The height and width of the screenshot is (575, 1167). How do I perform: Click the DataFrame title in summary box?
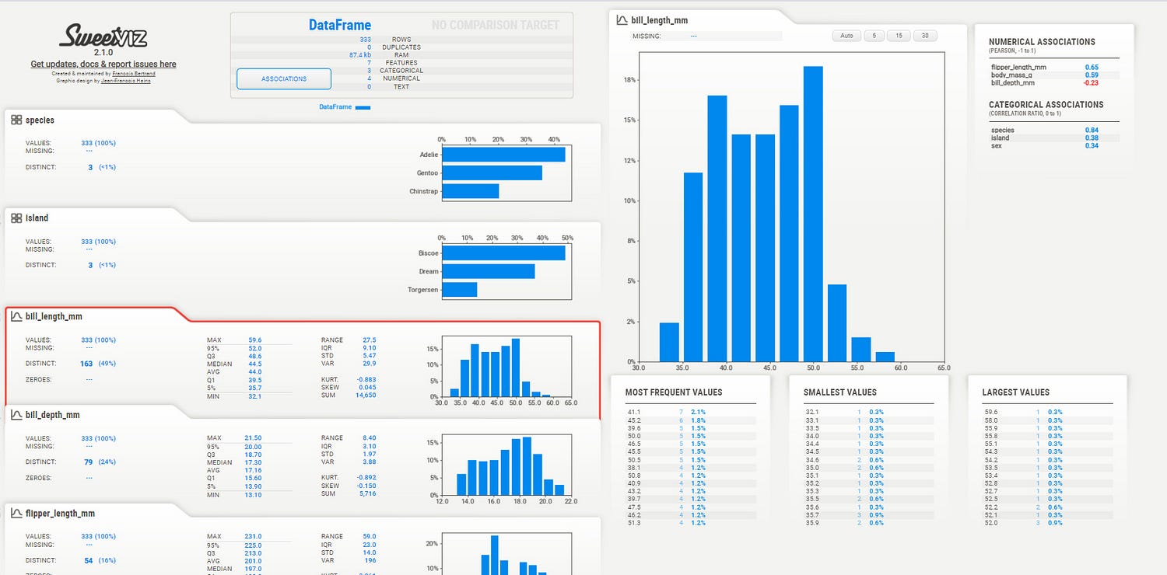pos(340,25)
